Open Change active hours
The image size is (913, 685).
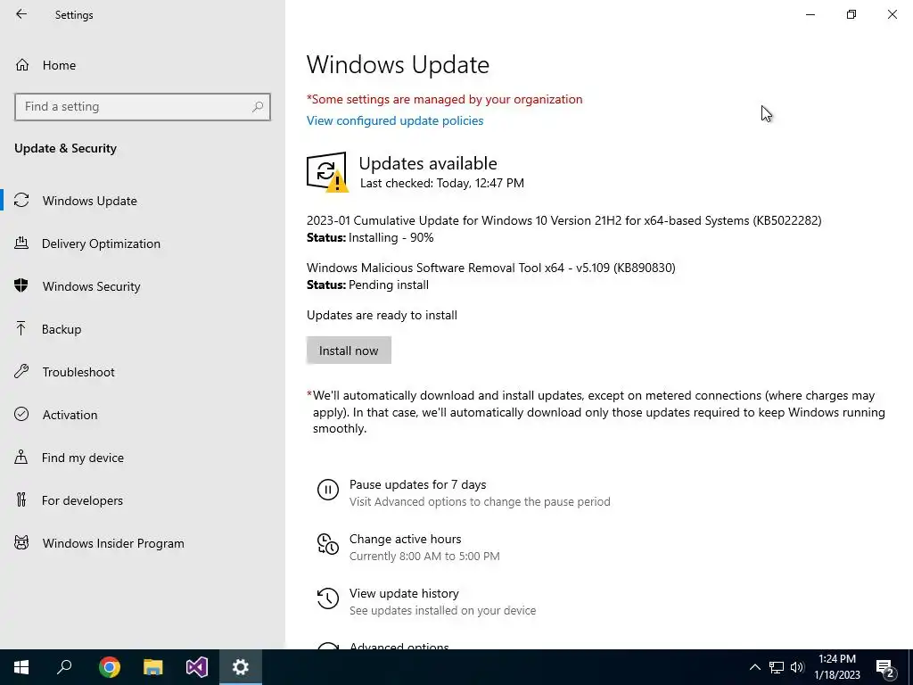406,539
